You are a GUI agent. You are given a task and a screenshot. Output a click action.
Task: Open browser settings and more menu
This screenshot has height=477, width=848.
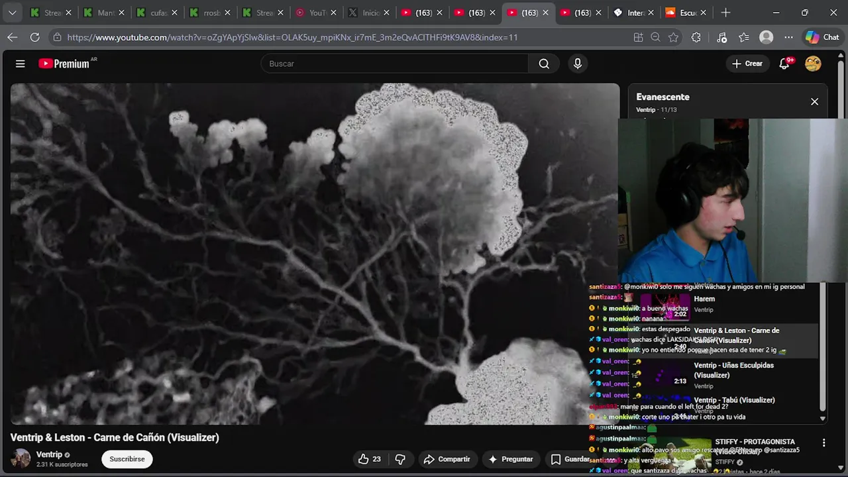788,37
